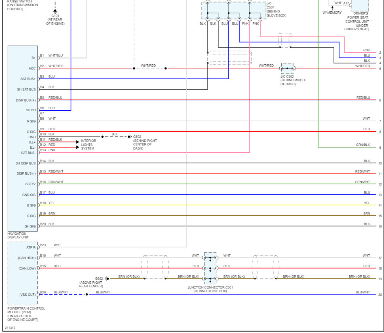The height and width of the screenshot is (333, 384).
Task: Click the 'B13' pin number
Action: 43,150
